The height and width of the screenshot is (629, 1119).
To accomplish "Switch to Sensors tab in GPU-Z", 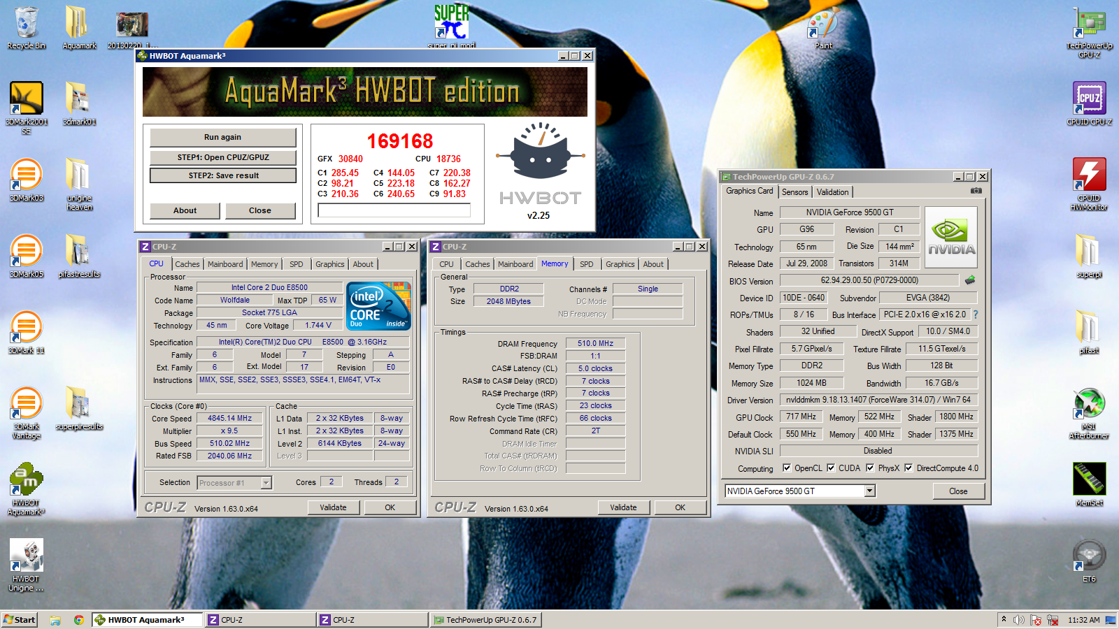I will point(794,192).
